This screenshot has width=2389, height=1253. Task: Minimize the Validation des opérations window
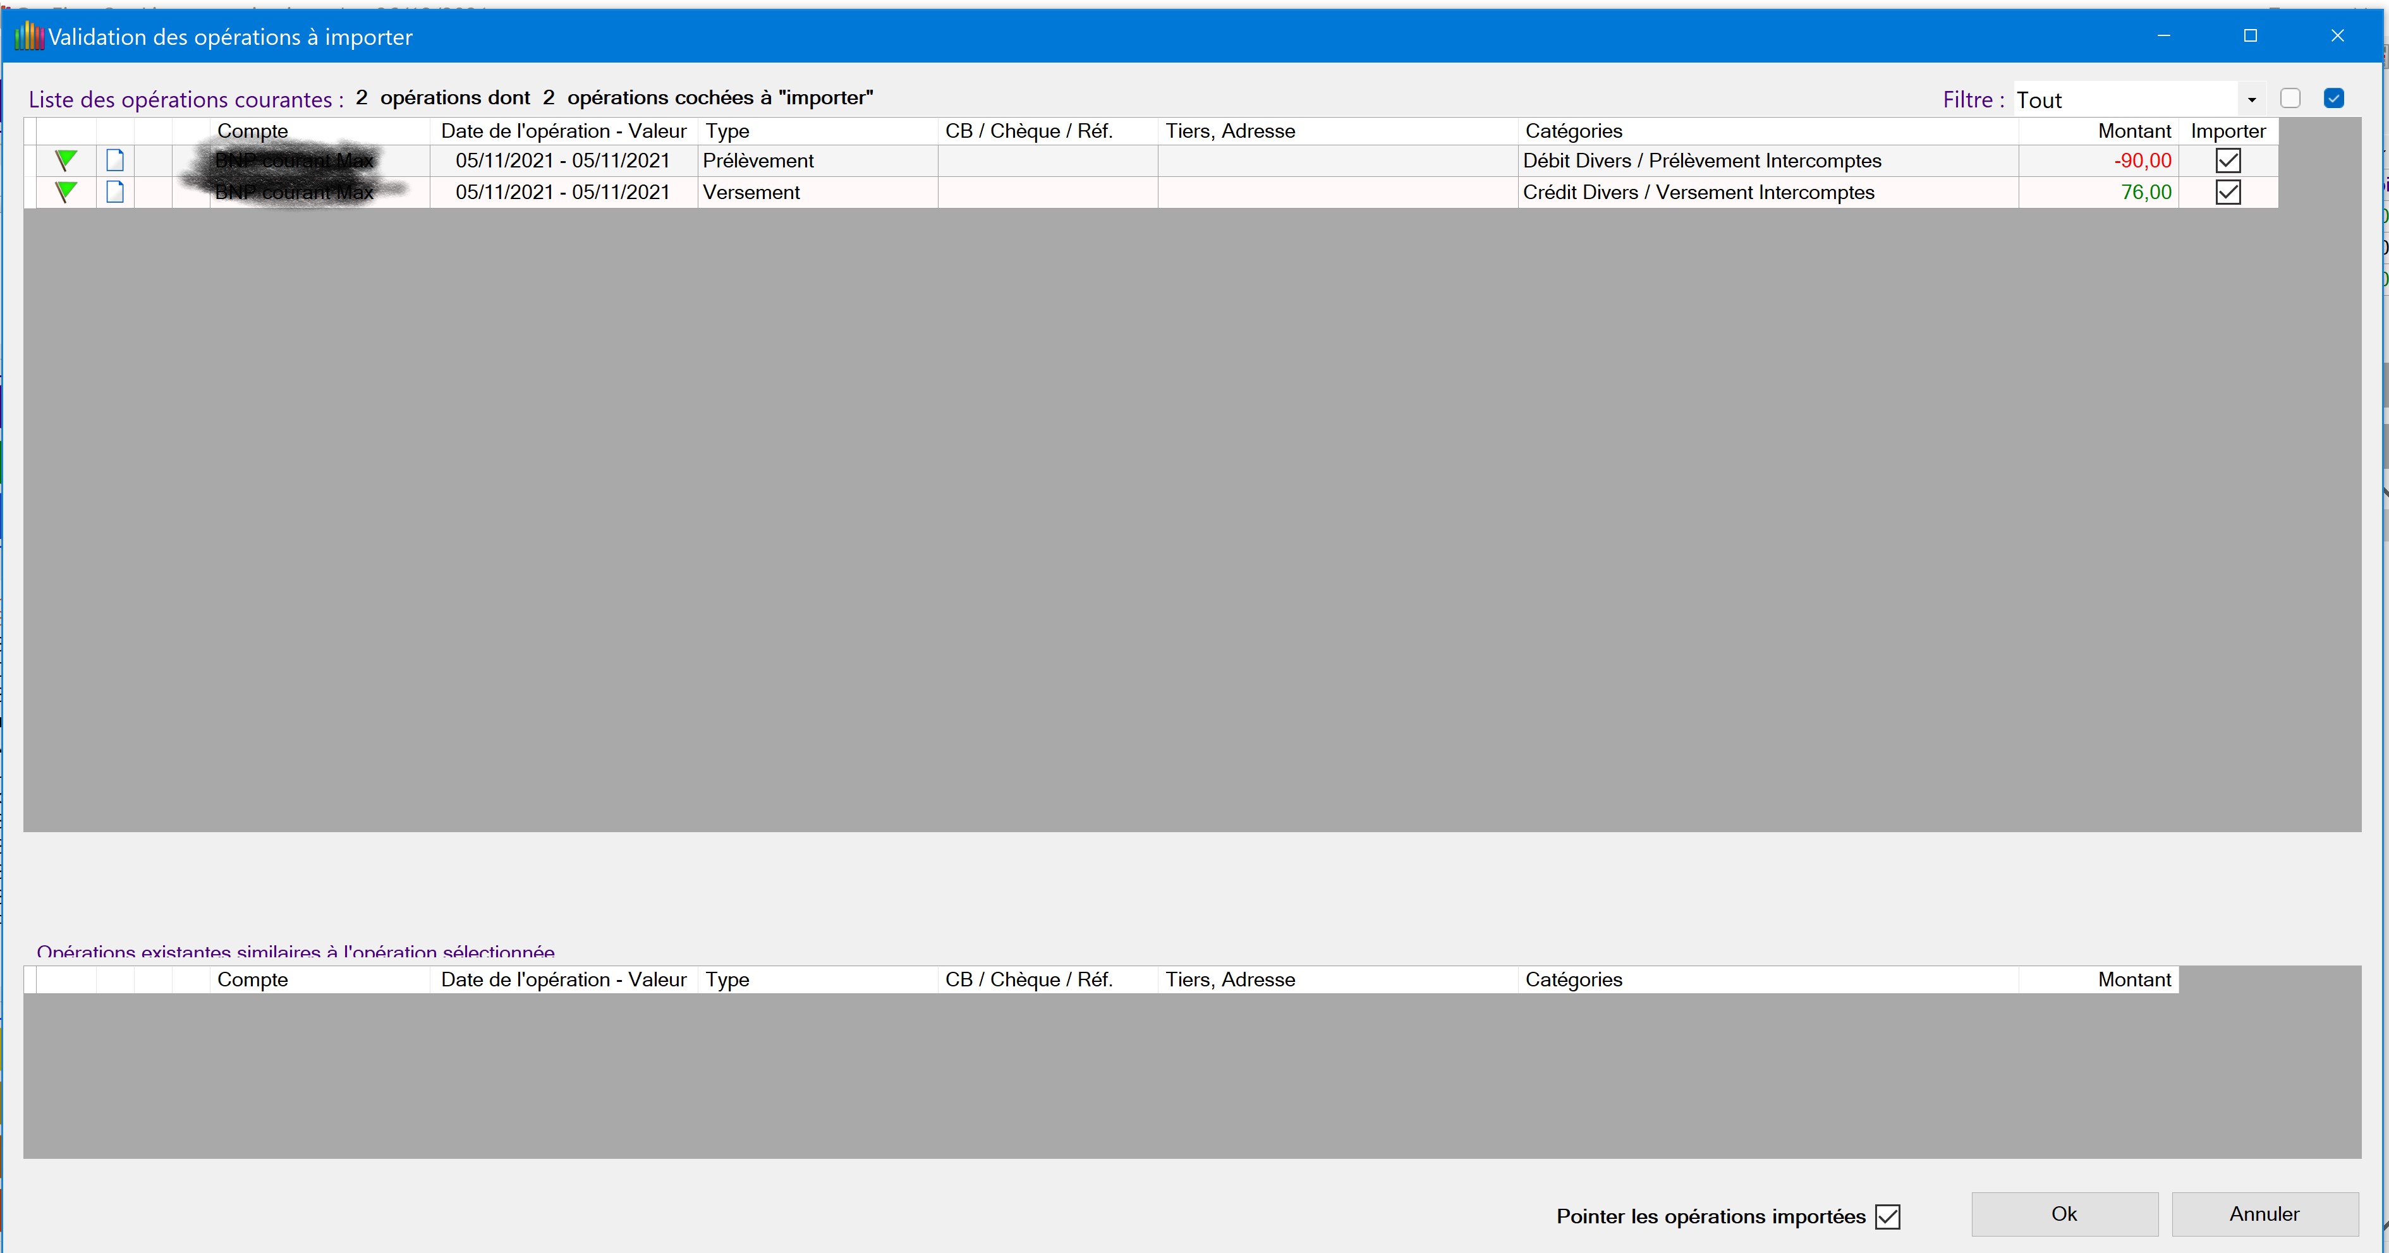[x=2163, y=35]
